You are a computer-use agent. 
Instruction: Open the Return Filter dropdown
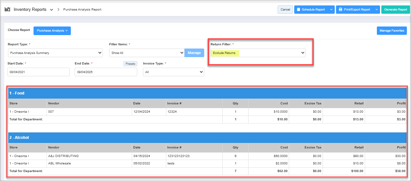click(x=258, y=53)
